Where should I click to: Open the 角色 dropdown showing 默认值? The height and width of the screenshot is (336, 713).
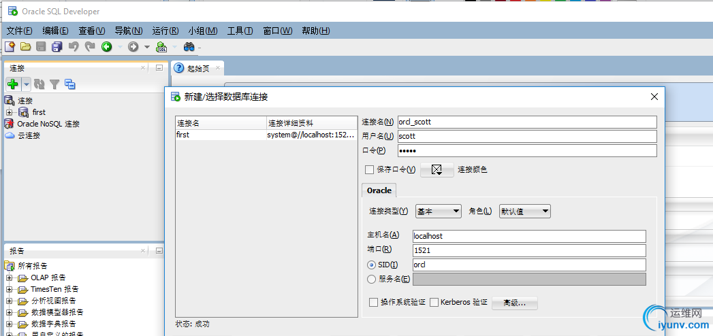coord(525,211)
